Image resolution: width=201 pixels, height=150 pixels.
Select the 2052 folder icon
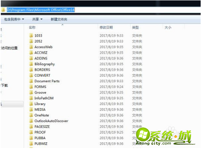[x=31, y=41]
